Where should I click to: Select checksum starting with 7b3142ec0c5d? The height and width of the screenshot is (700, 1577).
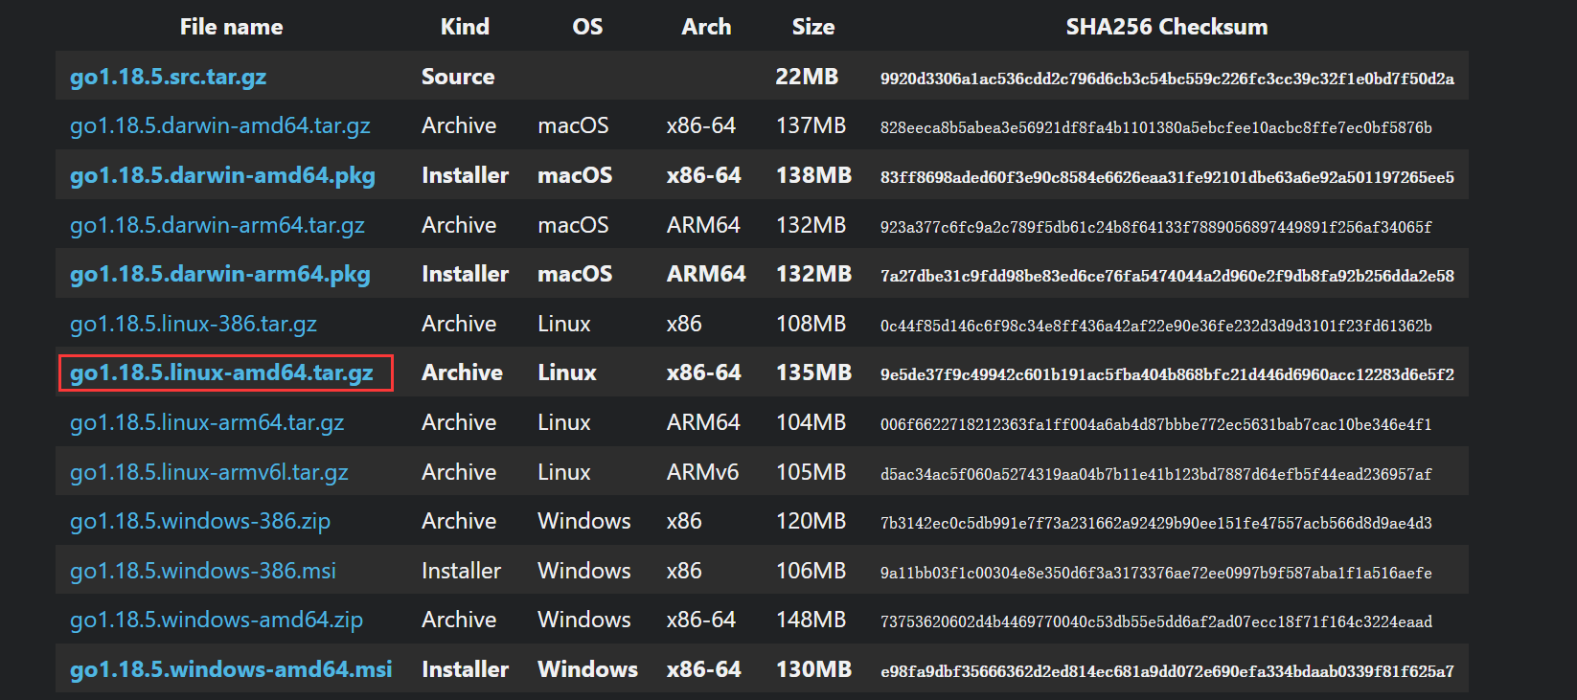1156,523
